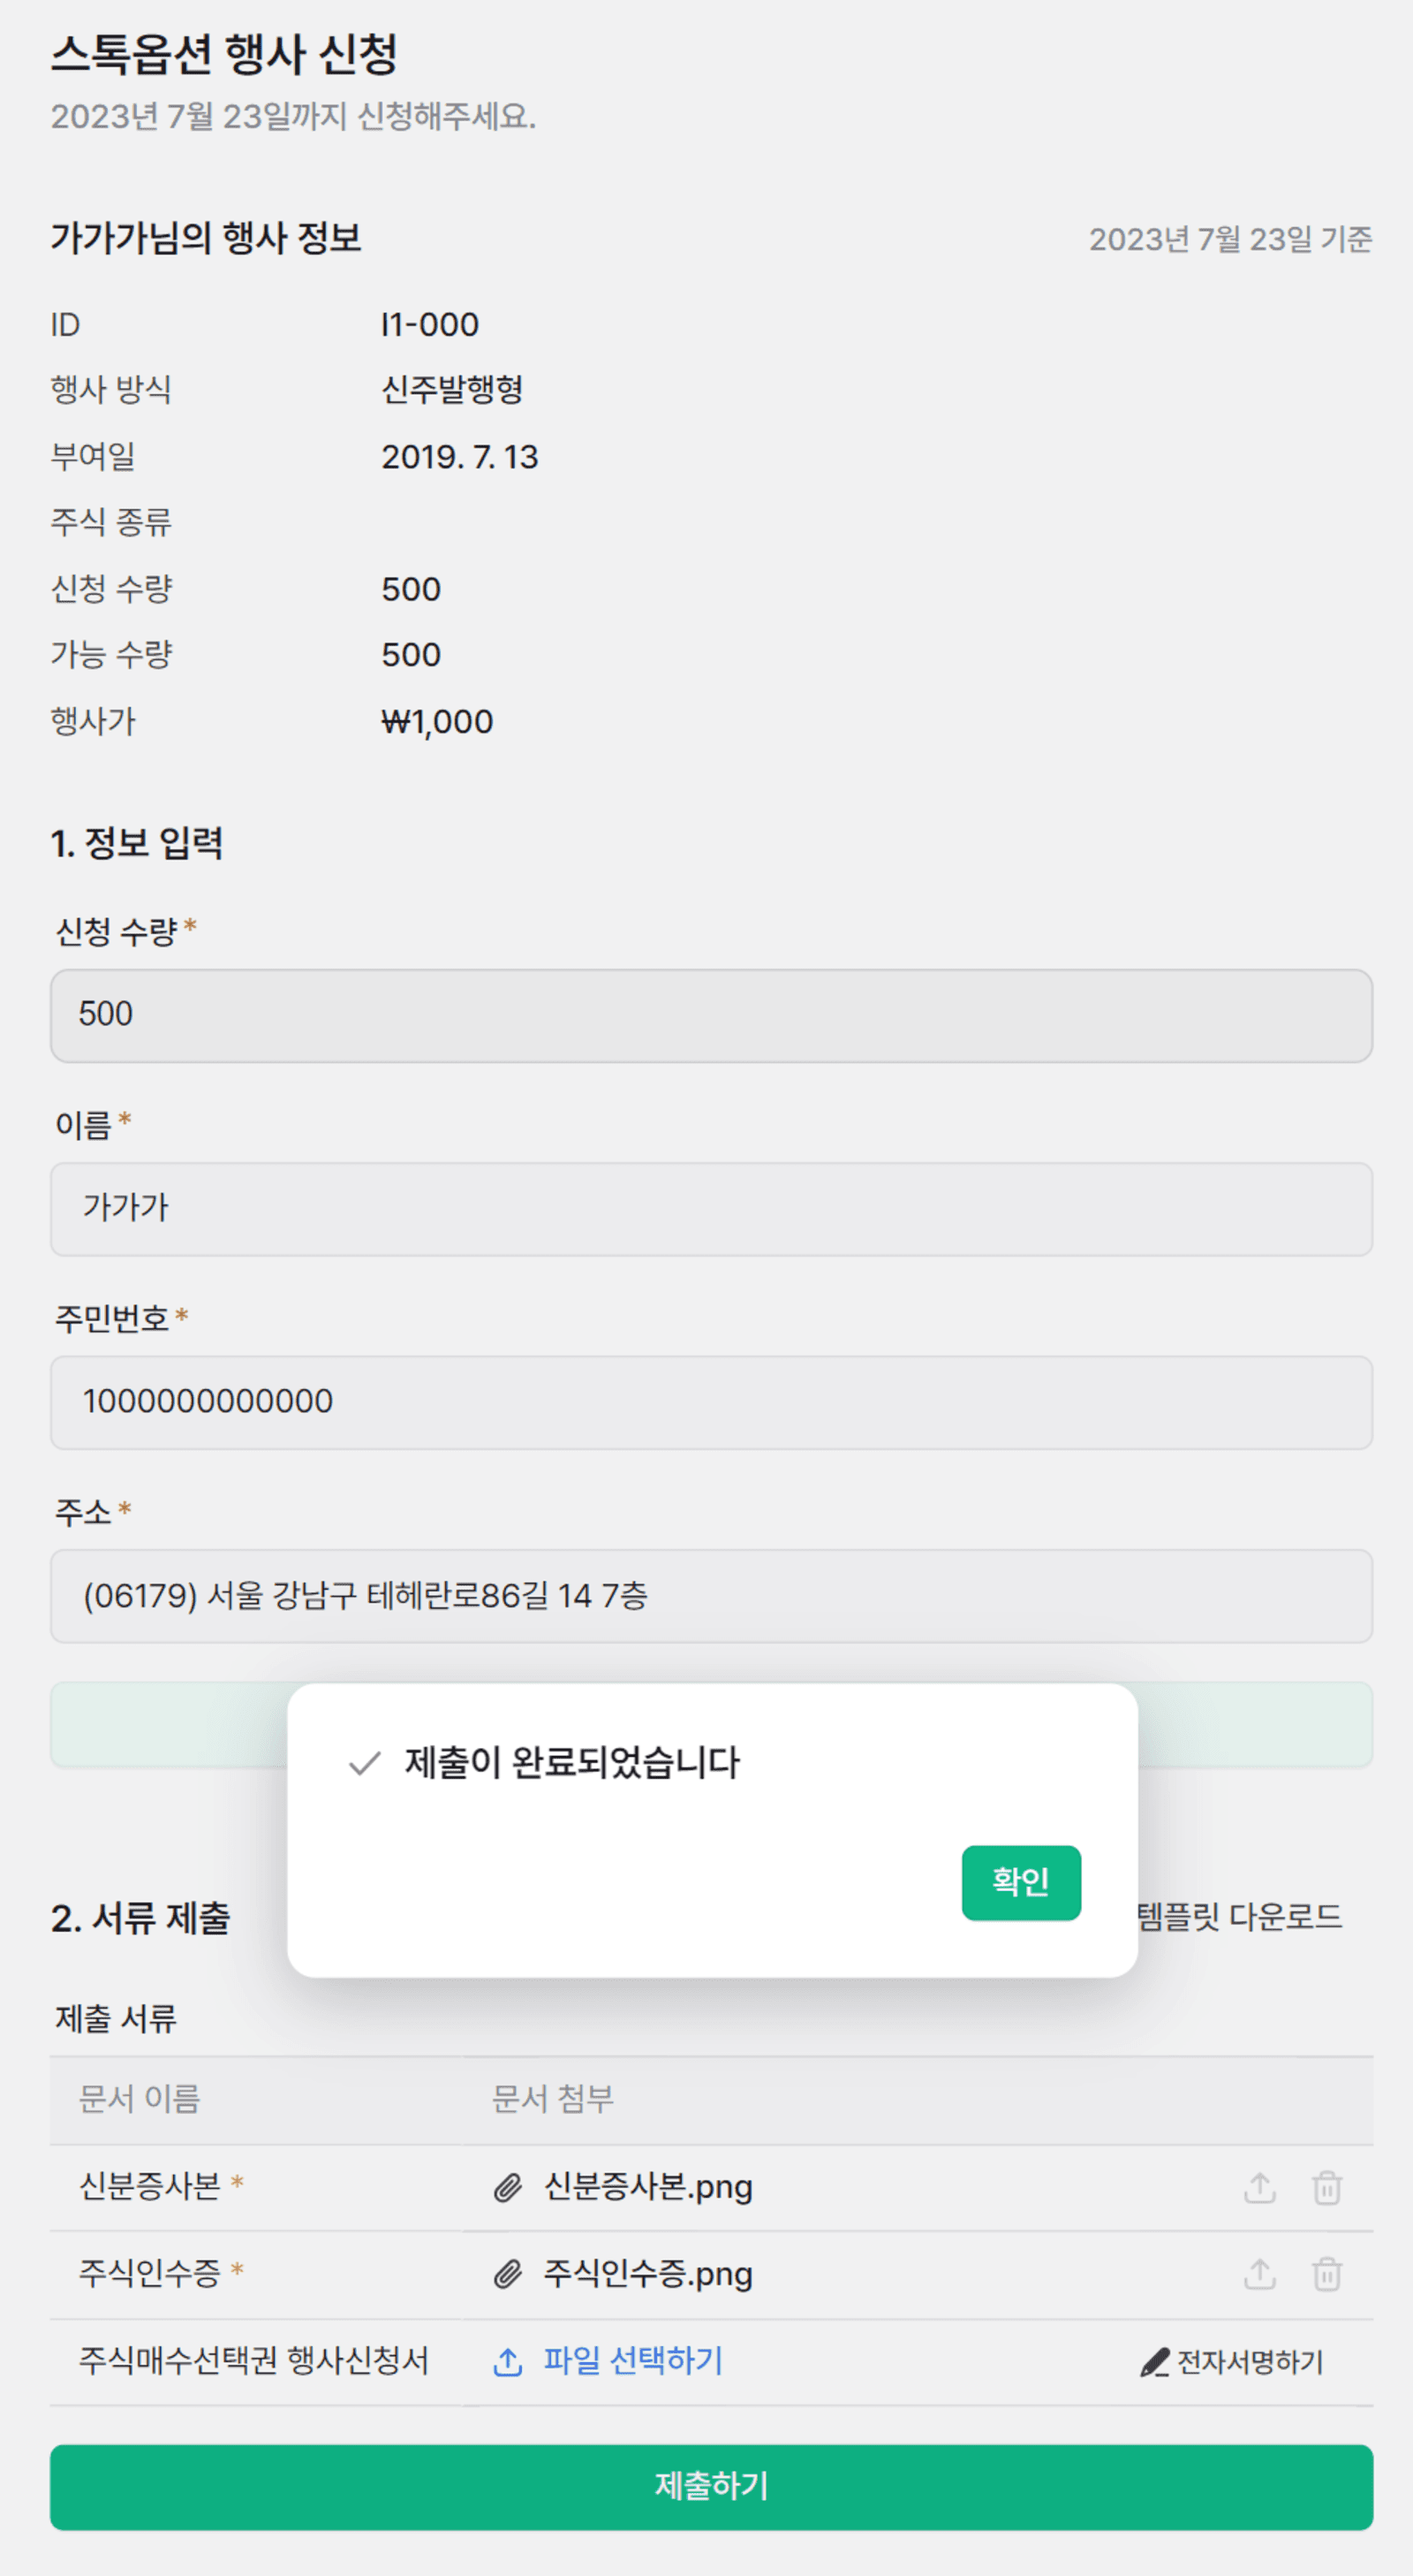This screenshot has width=1413, height=2576.
Task: Click the 템플릿 다운로드 link
Action: click(x=1239, y=1916)
